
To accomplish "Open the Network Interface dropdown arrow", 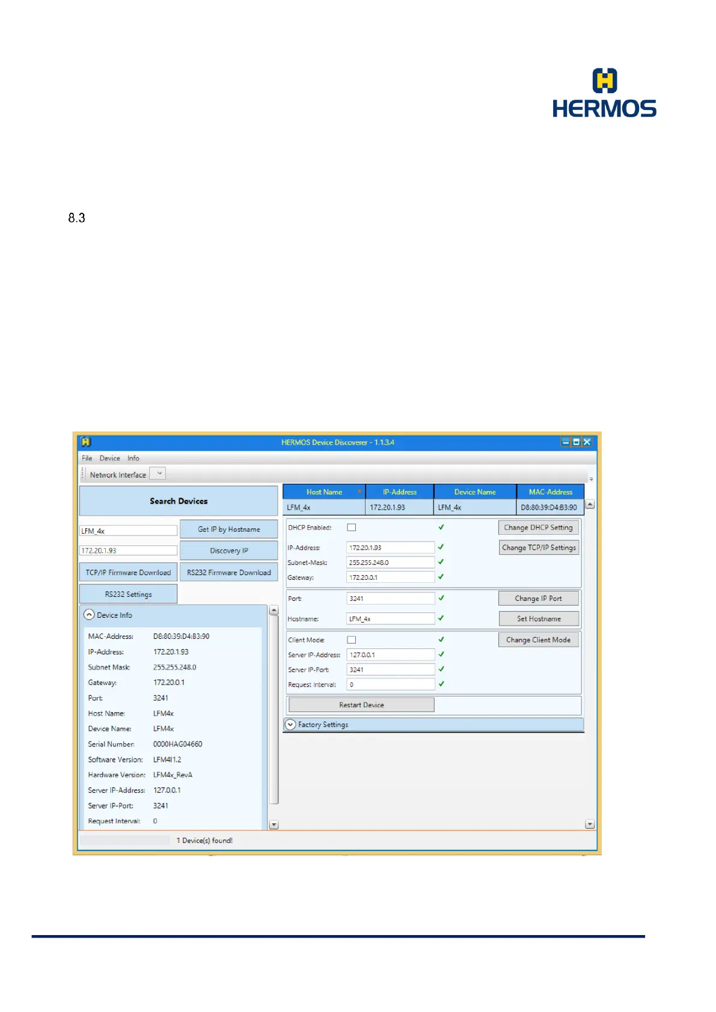I will pyautogui.click(x=159, y=474).
